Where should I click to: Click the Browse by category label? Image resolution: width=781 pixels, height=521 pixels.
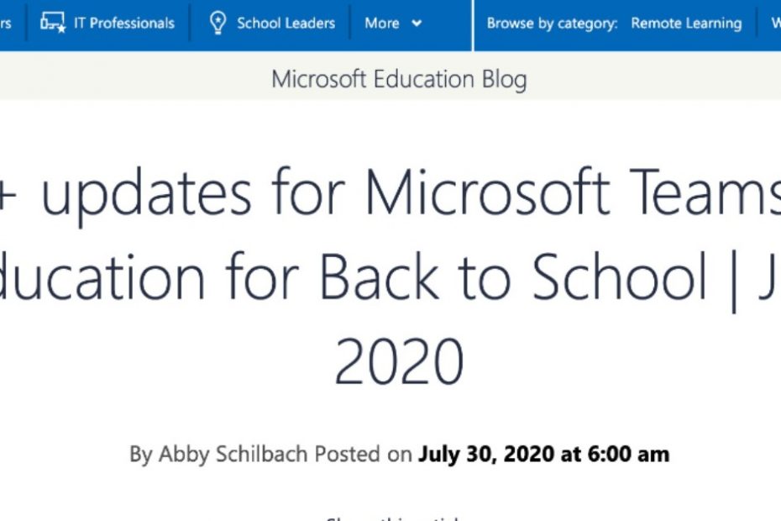pyautogui.click(x=552, y=24)
